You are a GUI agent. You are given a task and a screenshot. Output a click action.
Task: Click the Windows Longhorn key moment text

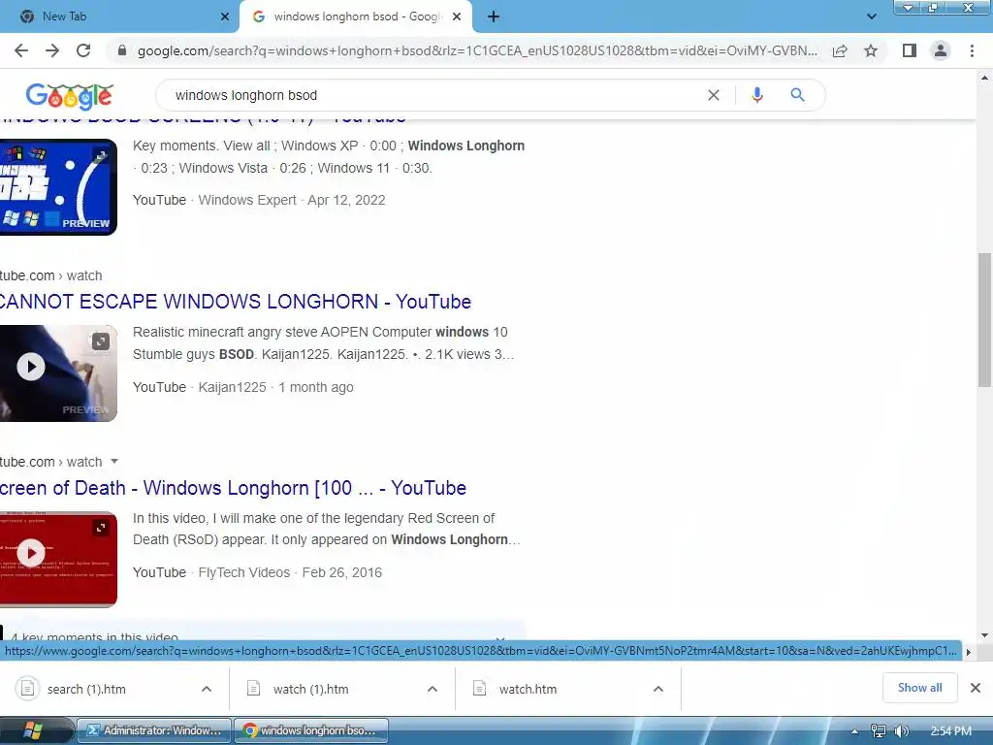coord(466,146)
